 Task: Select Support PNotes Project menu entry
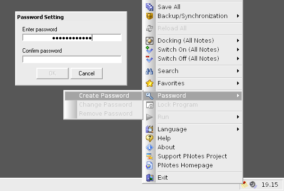click(192, 156)
